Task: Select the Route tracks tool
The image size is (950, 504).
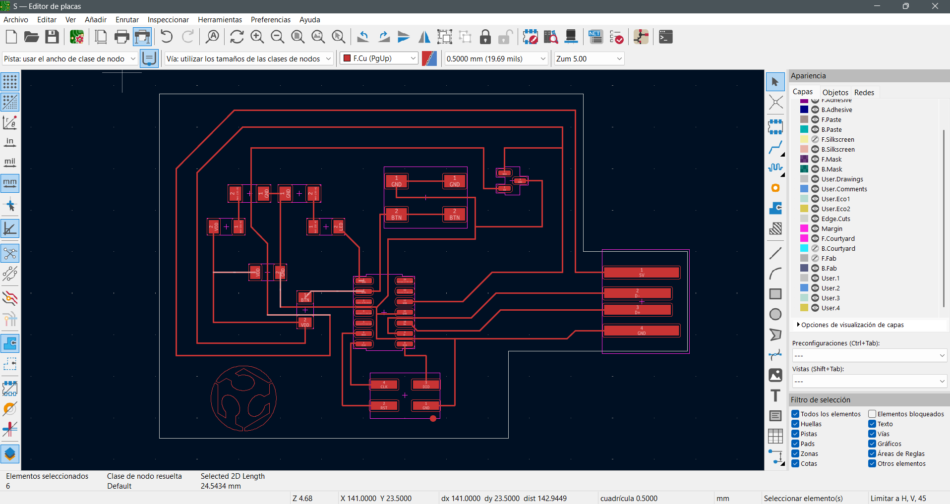Action: (x=775, y=147)
